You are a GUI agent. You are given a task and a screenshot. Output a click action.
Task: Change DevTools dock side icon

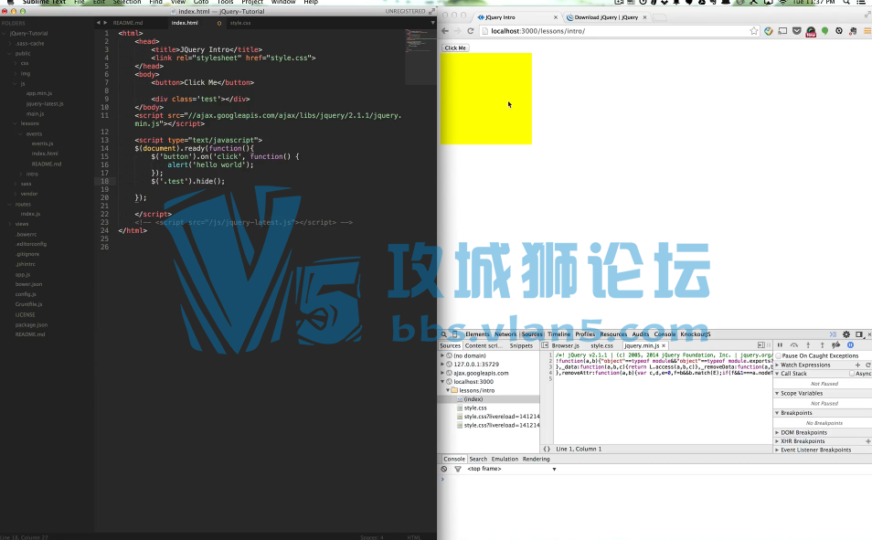[859, 334]
